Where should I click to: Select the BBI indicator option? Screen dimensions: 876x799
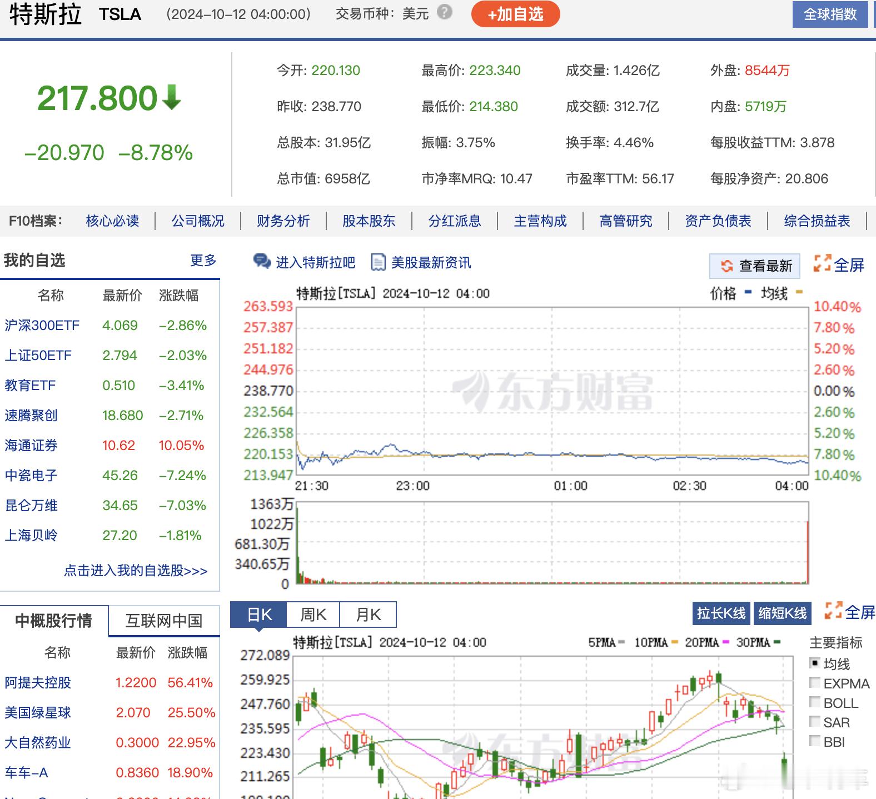pos(815,741)
